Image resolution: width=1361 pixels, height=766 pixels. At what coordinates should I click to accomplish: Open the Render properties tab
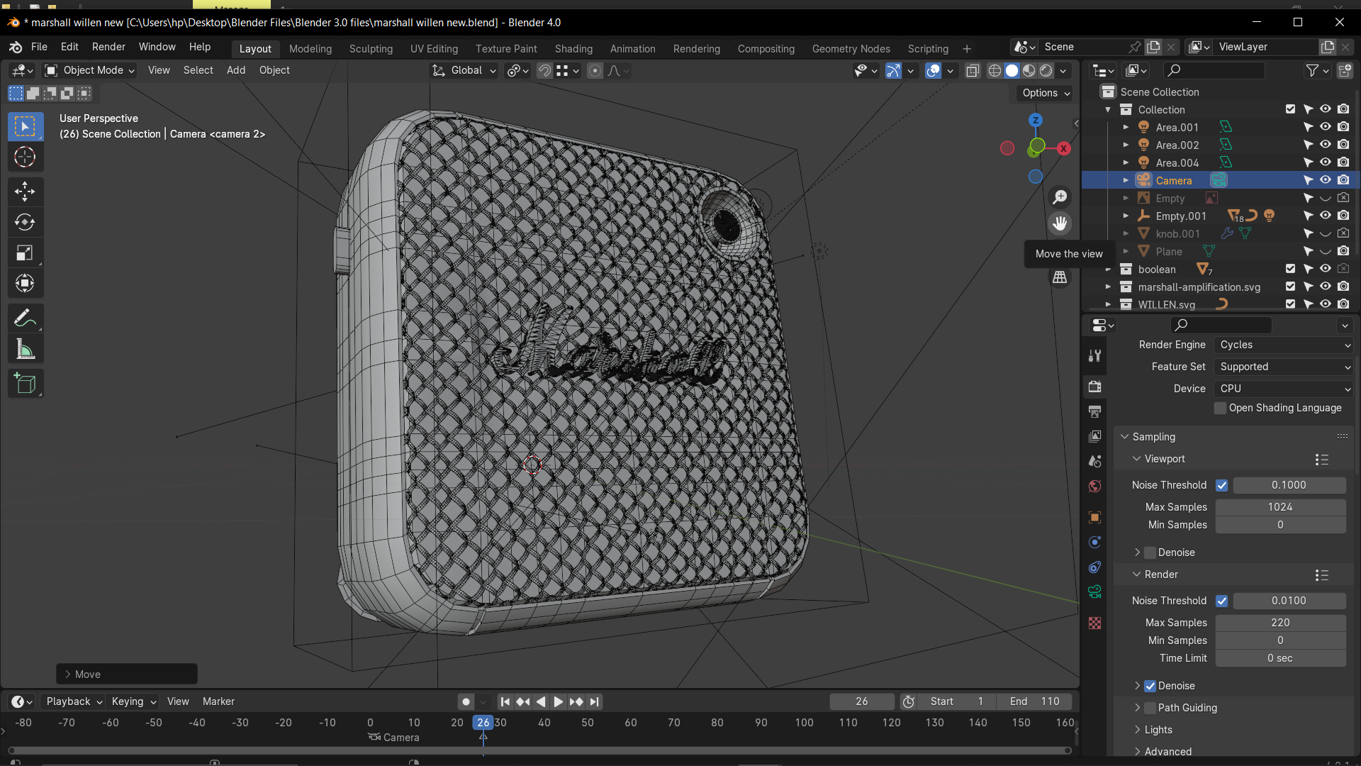point(1095,387)
